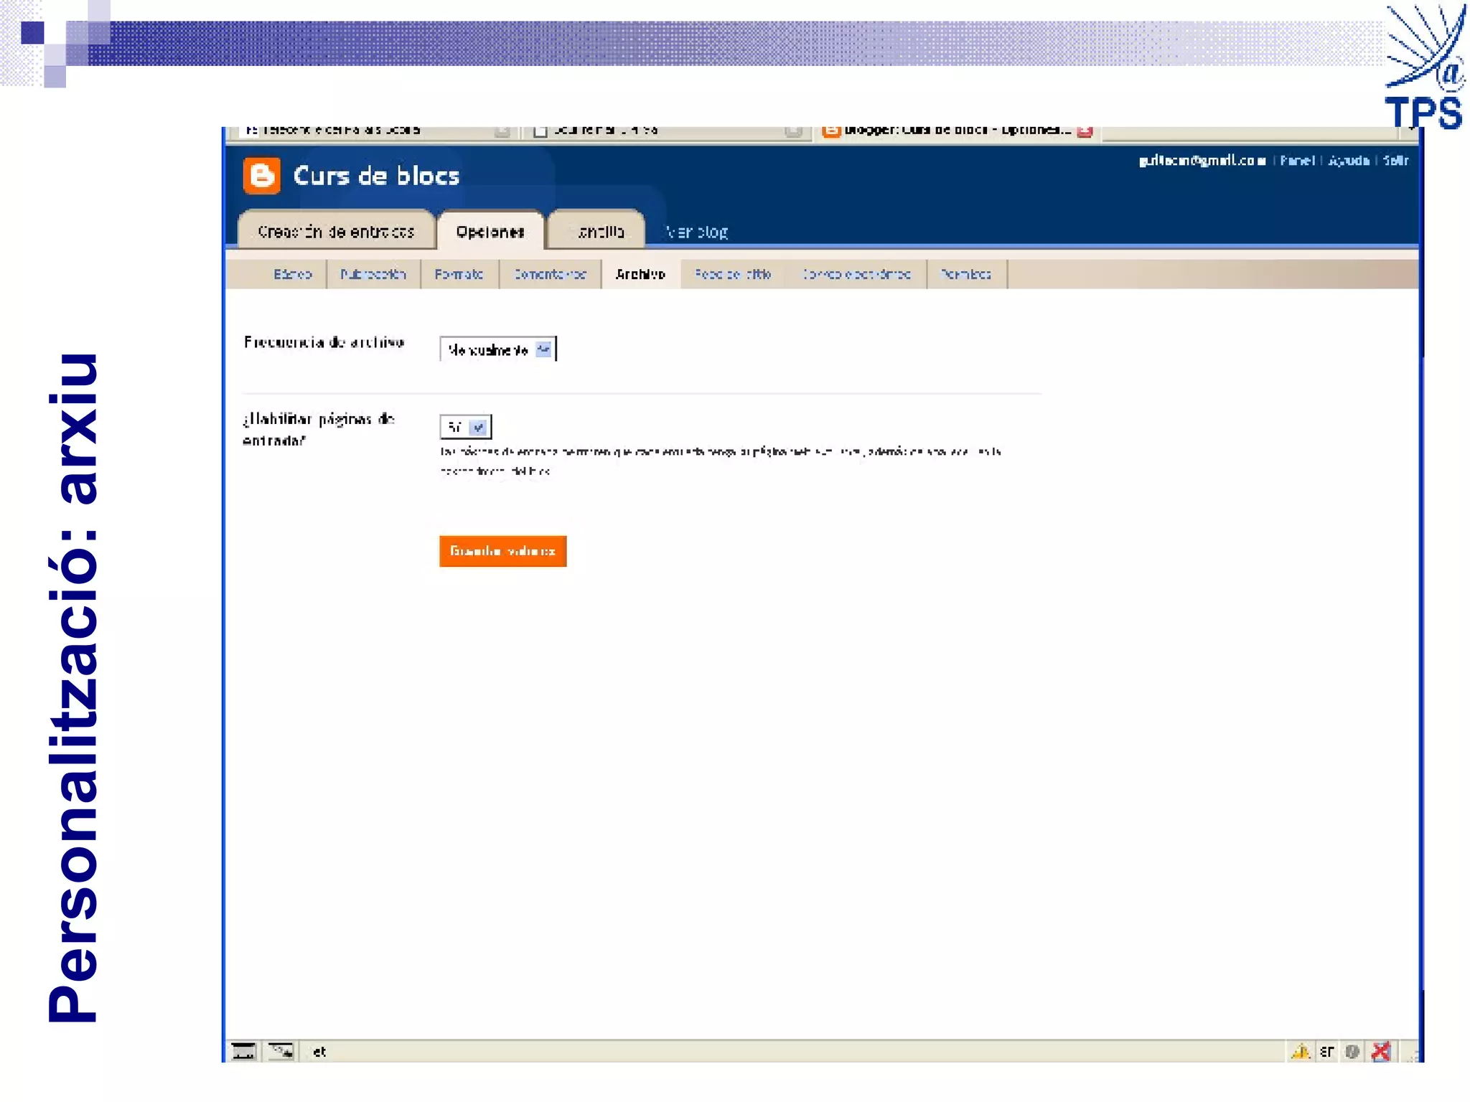This screenshot has height=1102, width=1470.
Task: Open the Formato settings sub-tab
Action: (459, 274)
